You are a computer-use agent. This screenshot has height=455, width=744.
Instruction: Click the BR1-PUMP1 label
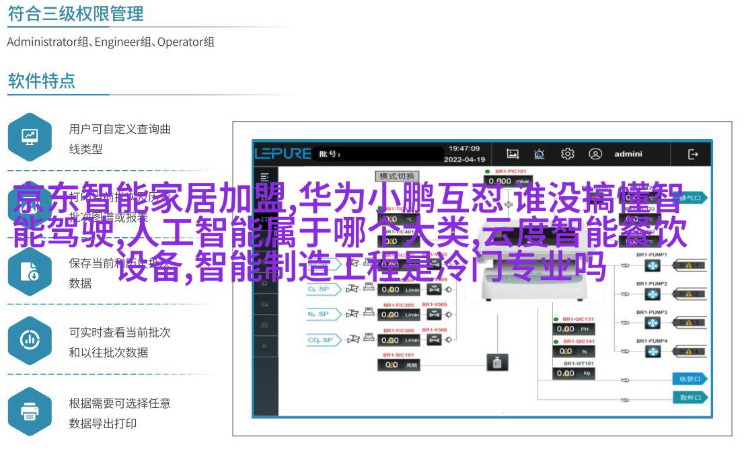(x=651, y=255)
